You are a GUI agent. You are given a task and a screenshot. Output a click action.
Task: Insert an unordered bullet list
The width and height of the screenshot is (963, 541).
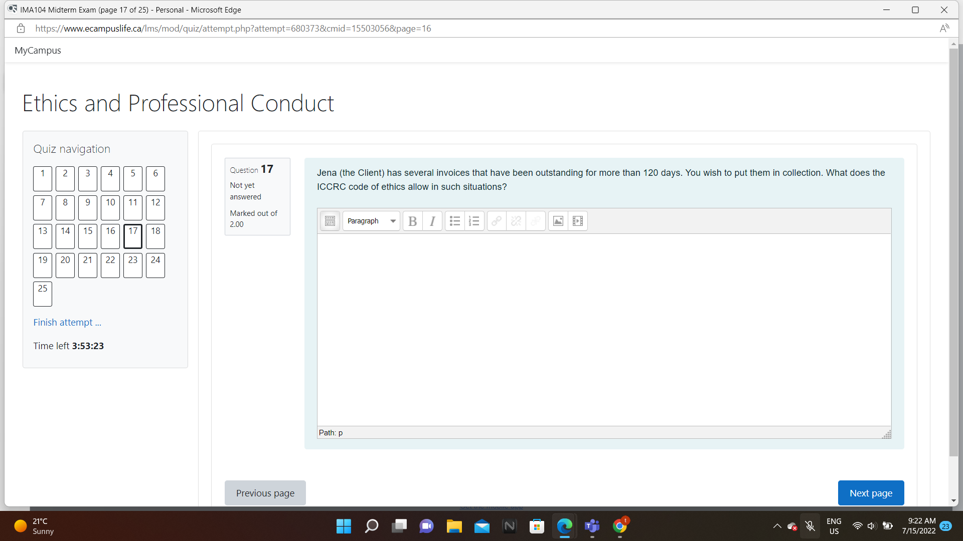pos(455,221)
